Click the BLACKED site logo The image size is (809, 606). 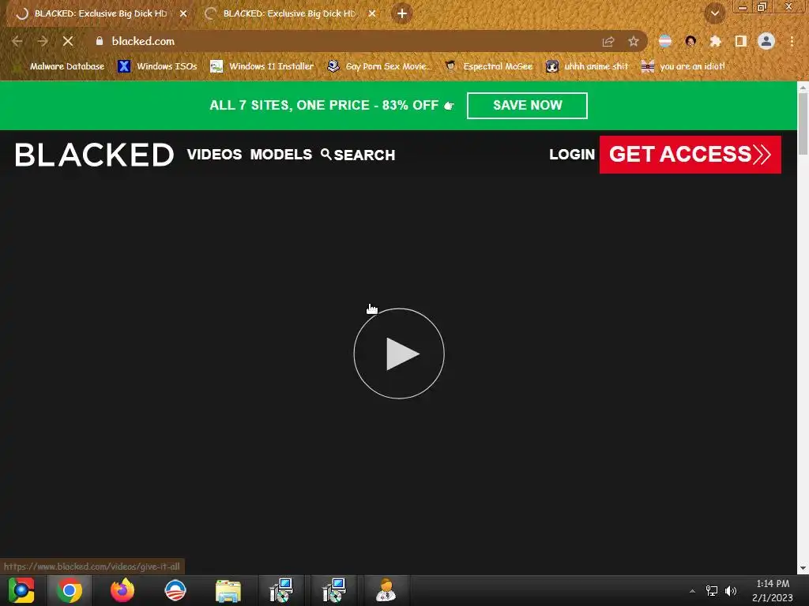95,155
